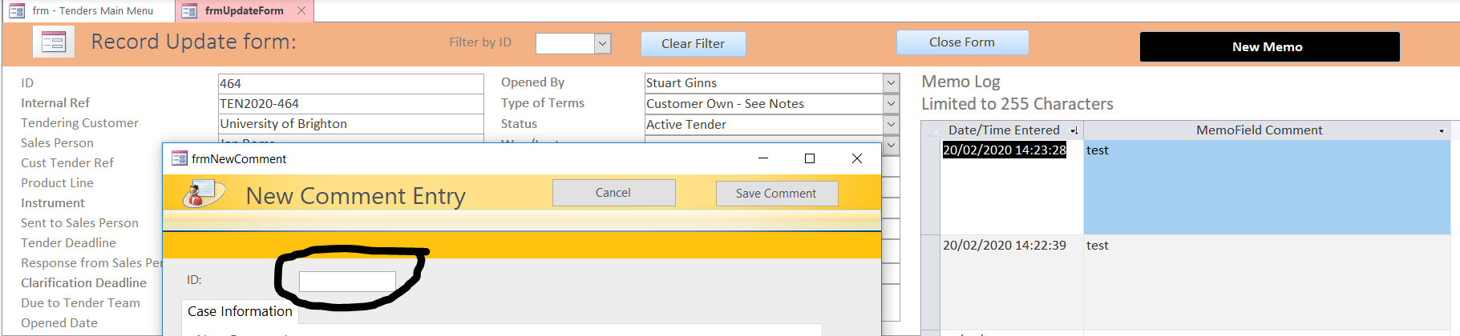The image size is (1460, 336).
Task: Open the Status combo box arrow
Action: tap(891, 125)
